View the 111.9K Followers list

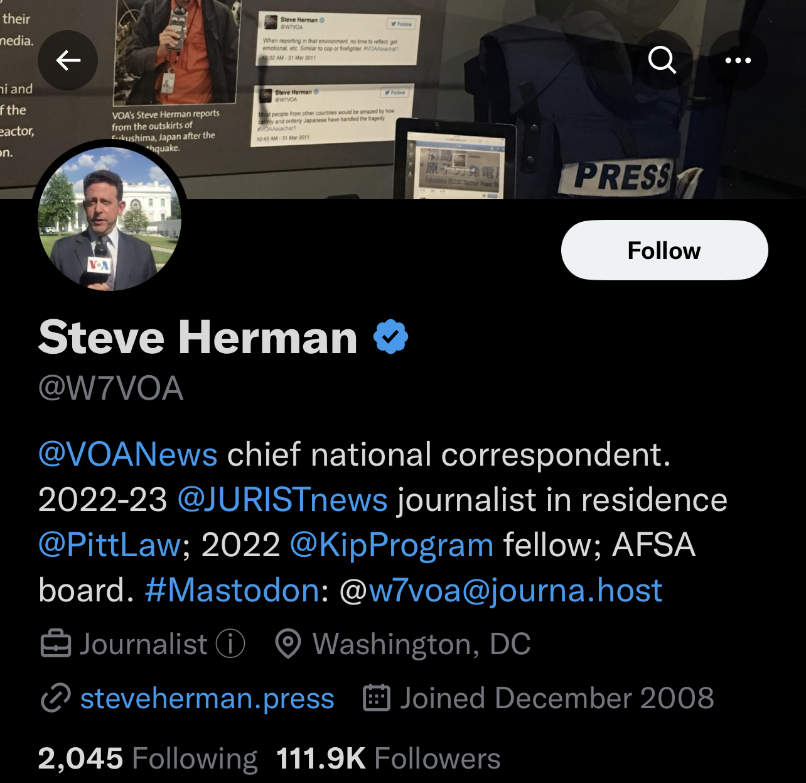(x=388, y=758)
